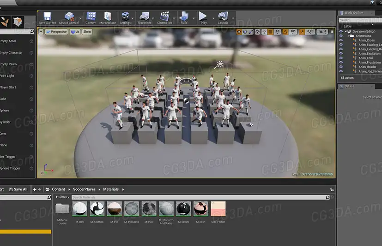
Task: Click the Content breadcrumb path item
Action: pyautogui.click(x=59, y=189)
